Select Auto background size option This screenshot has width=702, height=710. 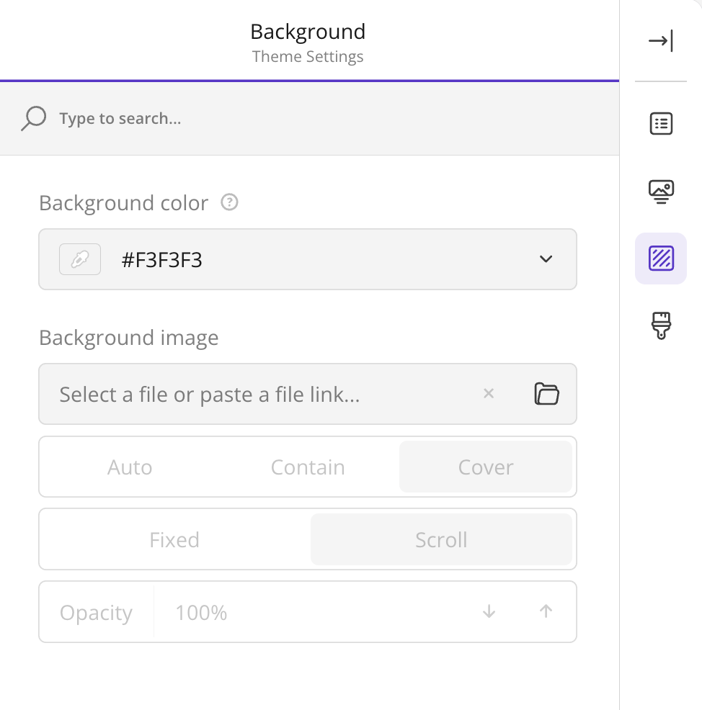click(x=130, y=467)
